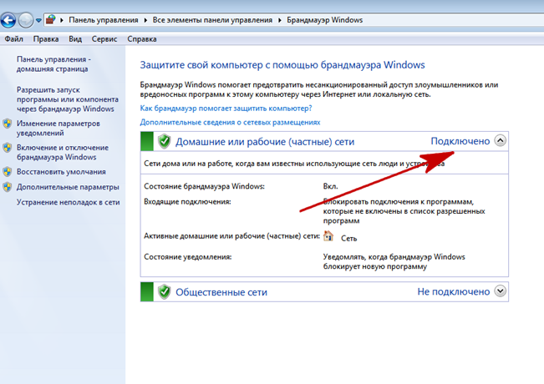Click the Forward navigation arrow button
This screenshot has width=544, height=384.
[x=26, y=20]
